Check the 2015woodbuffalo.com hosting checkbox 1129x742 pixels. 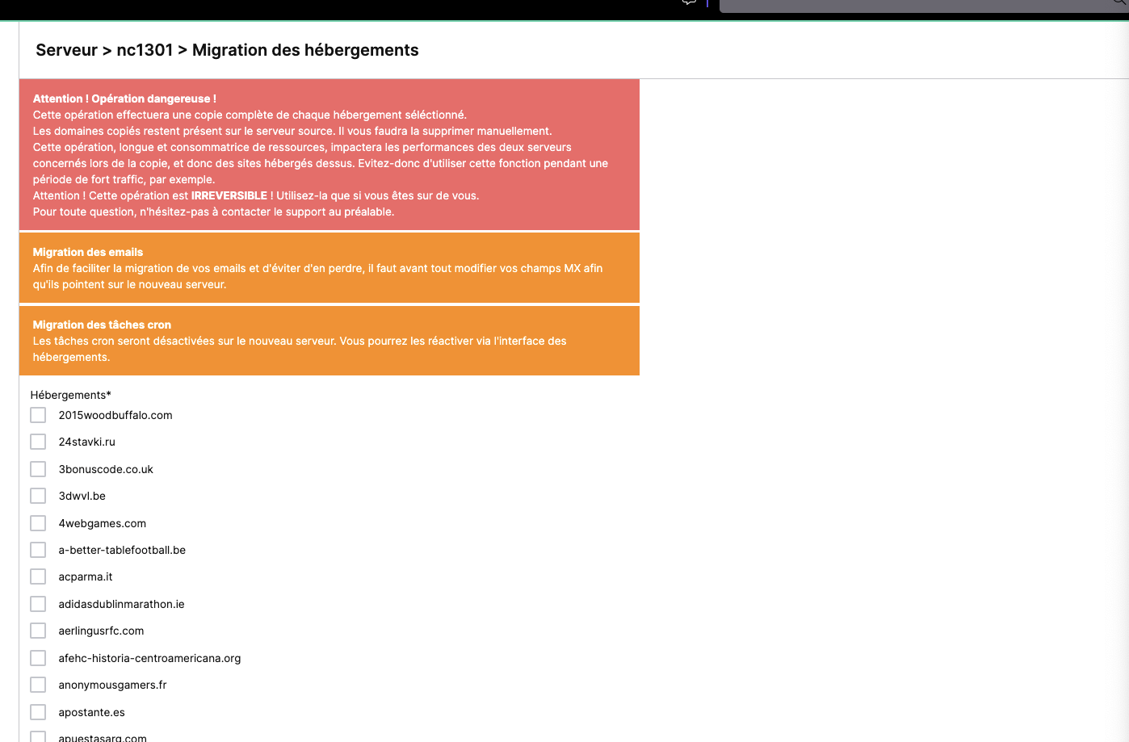(38, 415)
